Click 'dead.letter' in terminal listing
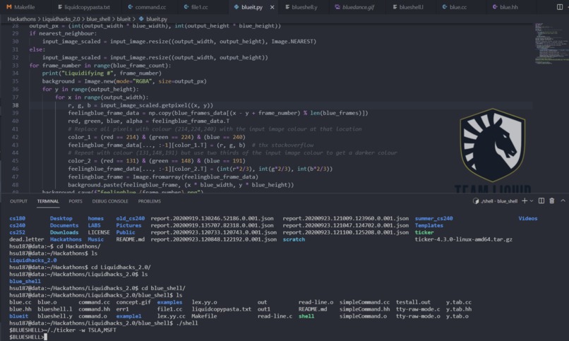The width and height of the screenshot is (569, 341). [27, 239]
